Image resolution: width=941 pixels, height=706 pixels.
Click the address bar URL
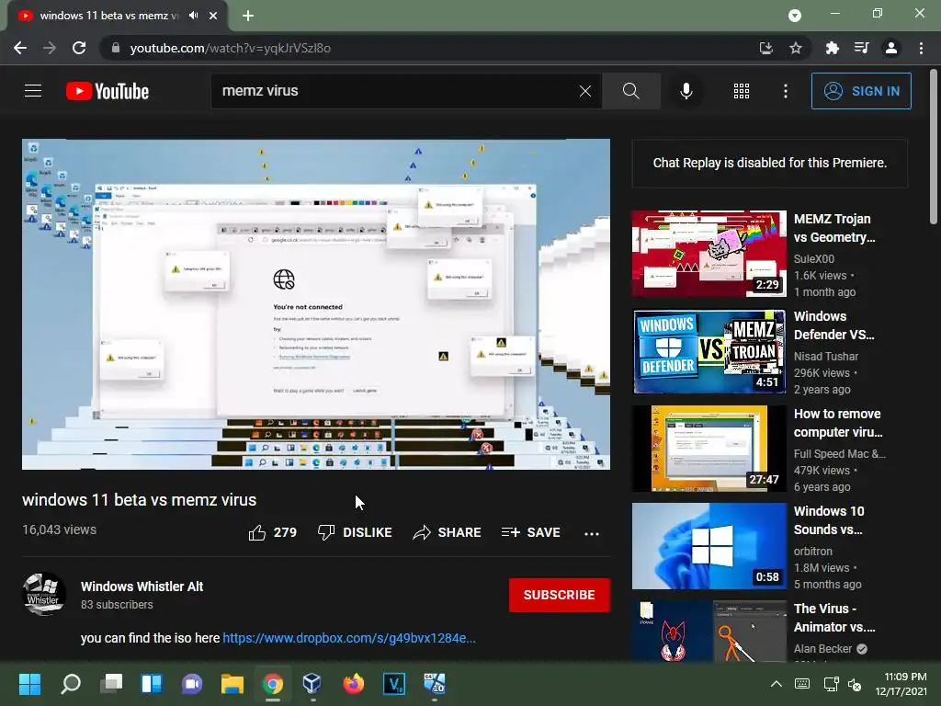click(x=231, y=48)
